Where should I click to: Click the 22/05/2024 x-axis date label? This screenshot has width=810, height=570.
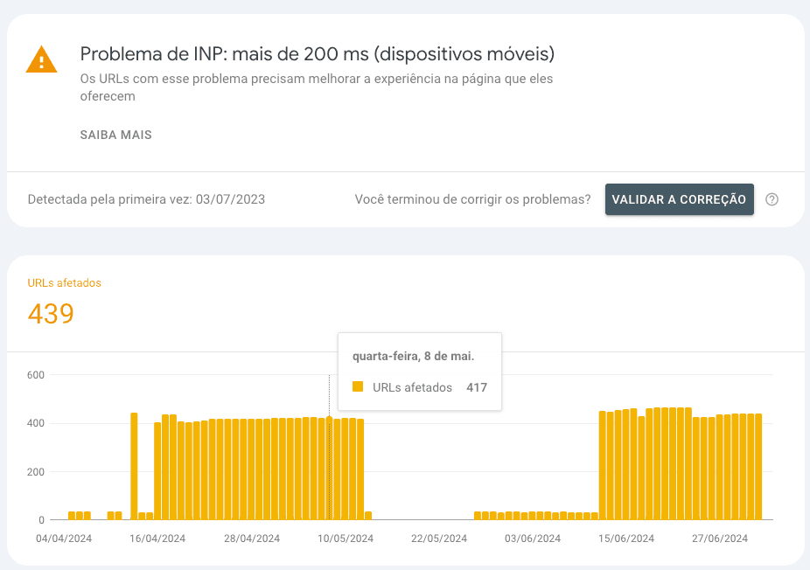point(440,539)
